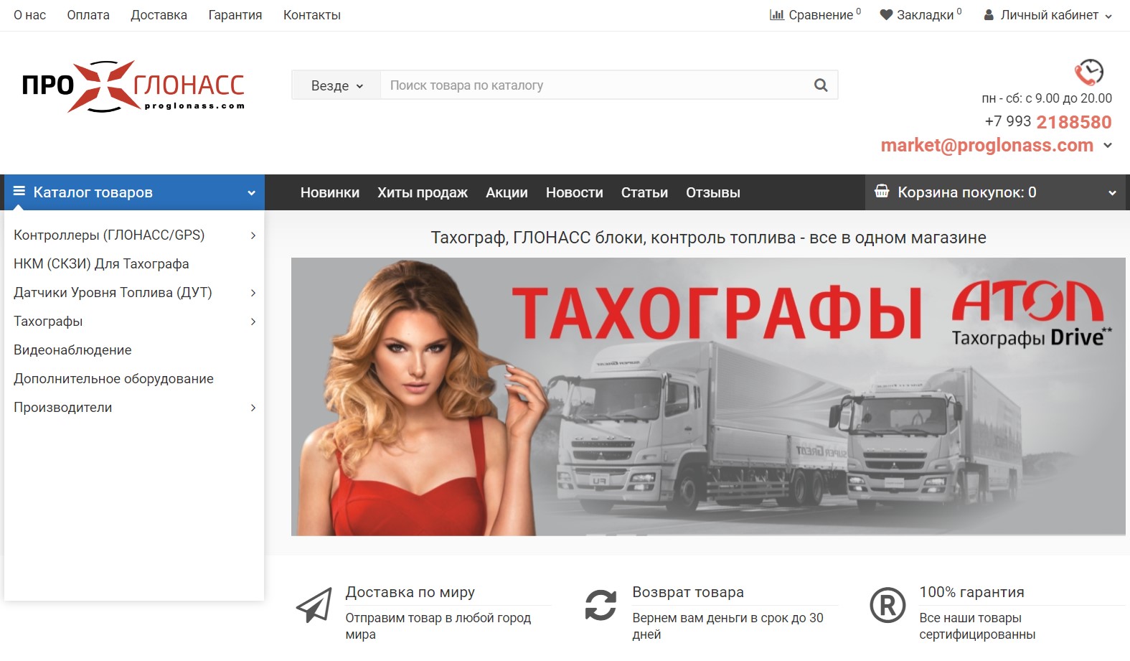Expand contacts arrow next to email
This screenshot has height=661, width=1130.
click(x=1108, y=145)
